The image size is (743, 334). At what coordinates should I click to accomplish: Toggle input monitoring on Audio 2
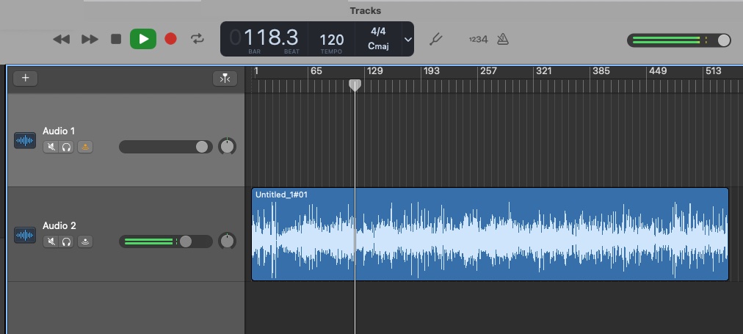pyautogui.click(x=85, y=242)
